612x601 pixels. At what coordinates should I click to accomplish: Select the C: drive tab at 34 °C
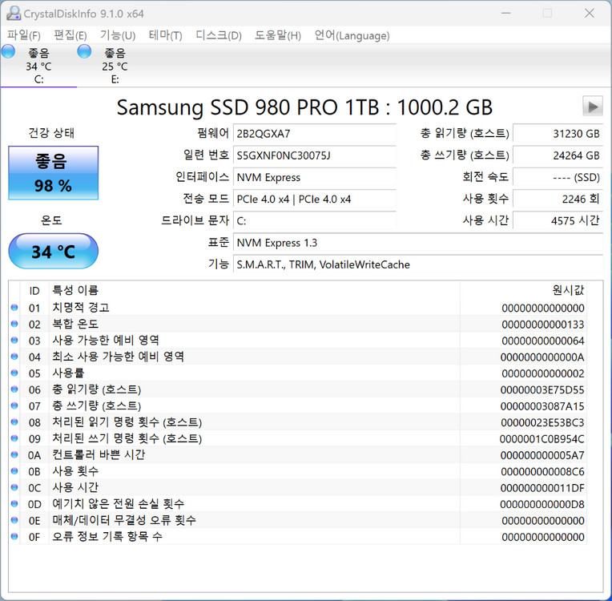tap(38, 66)
